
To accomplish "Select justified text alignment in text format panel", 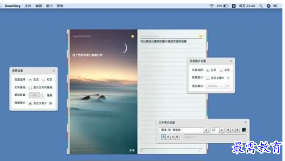I will pyautogui.click(x=177, y=137).
